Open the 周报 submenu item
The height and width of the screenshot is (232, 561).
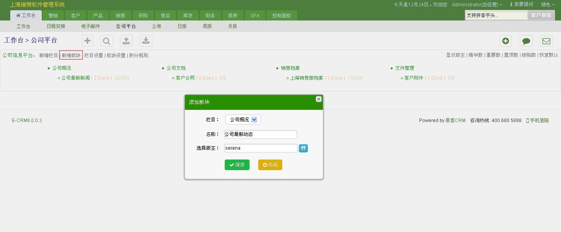207,26
